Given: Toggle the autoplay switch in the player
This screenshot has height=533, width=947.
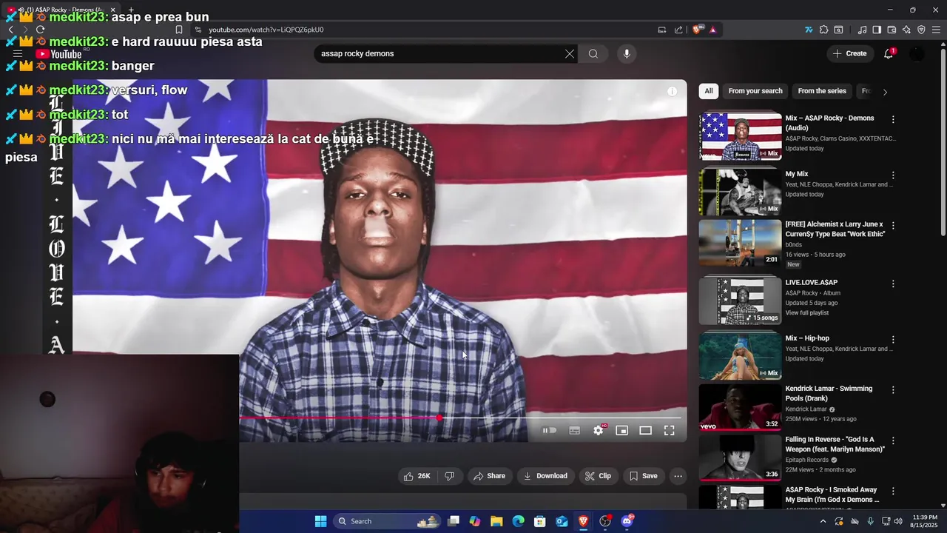Looking at the screenshot, I should pyautogui.click(x=549, y=430).
